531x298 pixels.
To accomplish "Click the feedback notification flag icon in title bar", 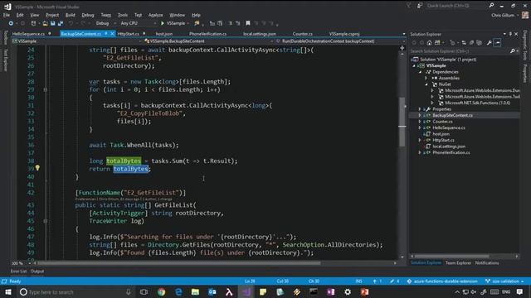I will coord(409,6).
